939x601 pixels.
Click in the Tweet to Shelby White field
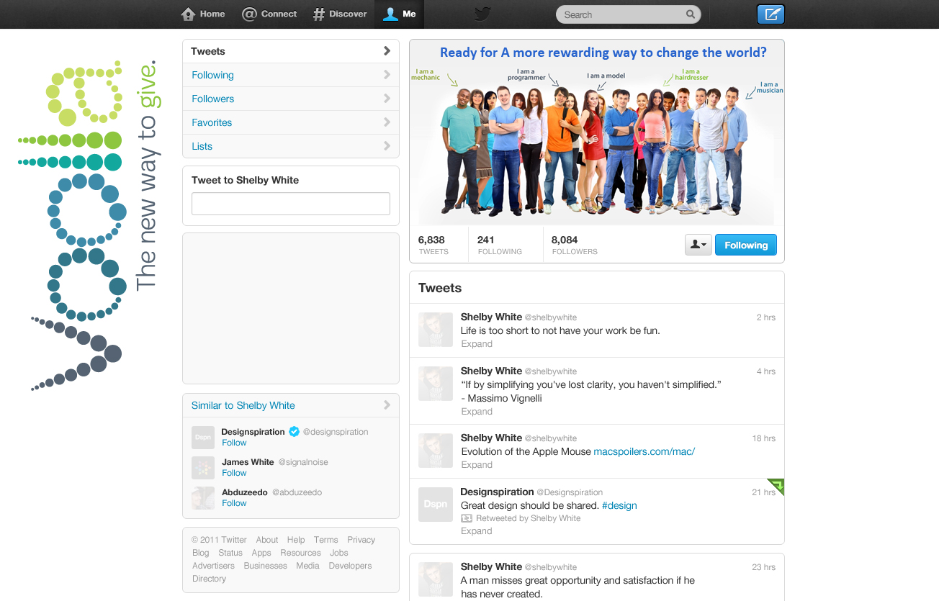pyautogui.click(x=291, y=204)
